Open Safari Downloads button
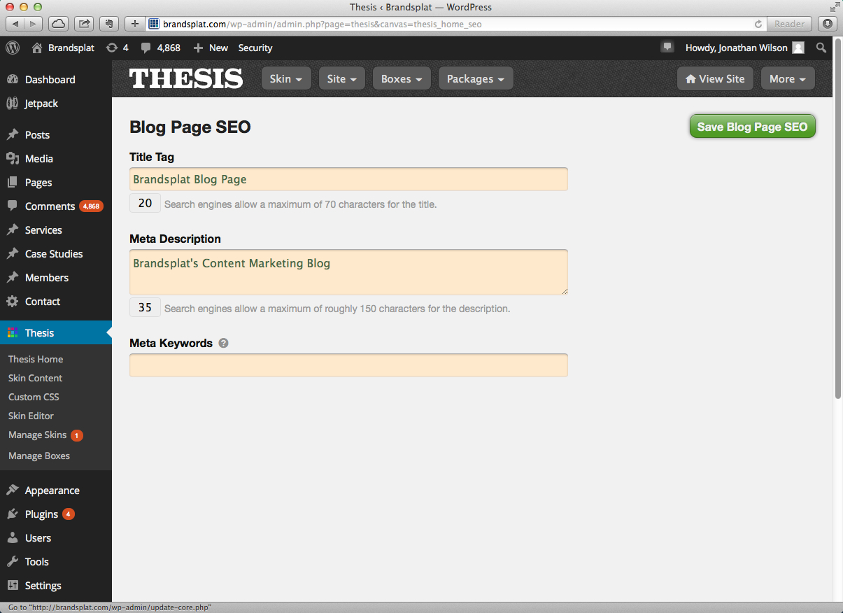Screen dimensions: 843x613 pos(828,24)
